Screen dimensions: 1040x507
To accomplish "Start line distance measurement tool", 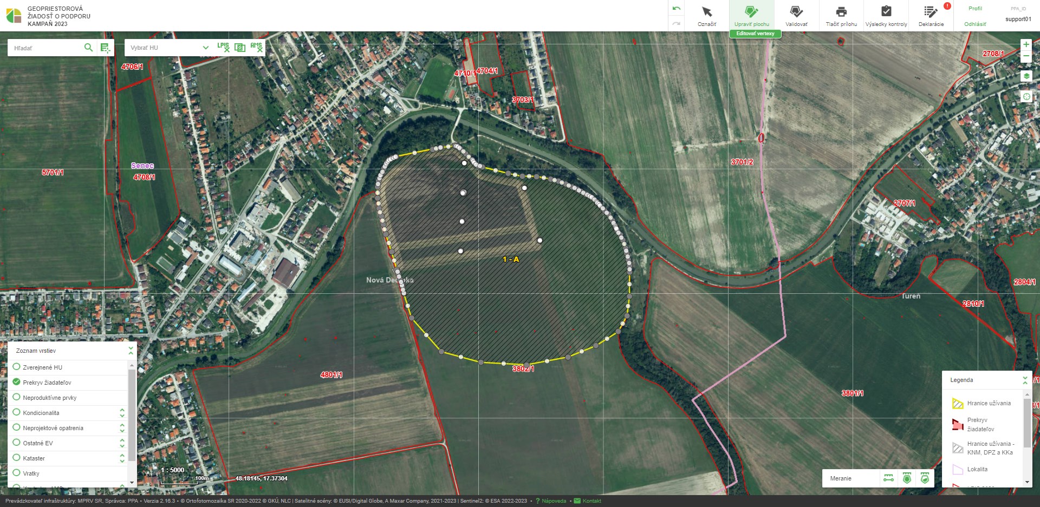I will 889,478.
